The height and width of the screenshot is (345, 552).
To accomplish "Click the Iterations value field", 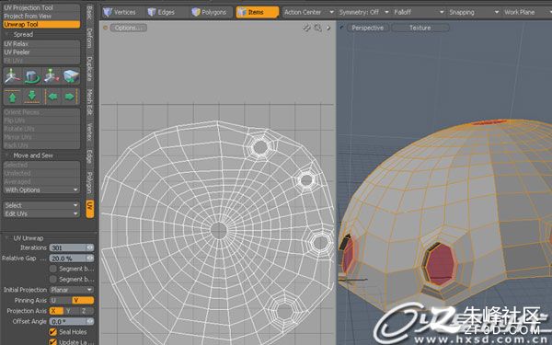I will pyautogui.click(x=72, y=247).
